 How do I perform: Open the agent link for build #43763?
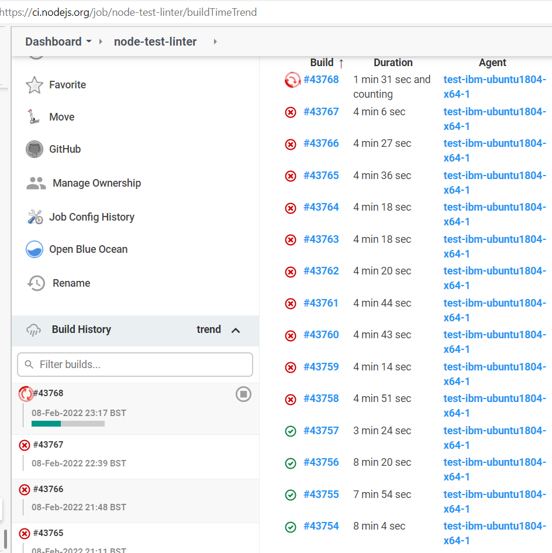pyautogui.click(x=495, y=246)
